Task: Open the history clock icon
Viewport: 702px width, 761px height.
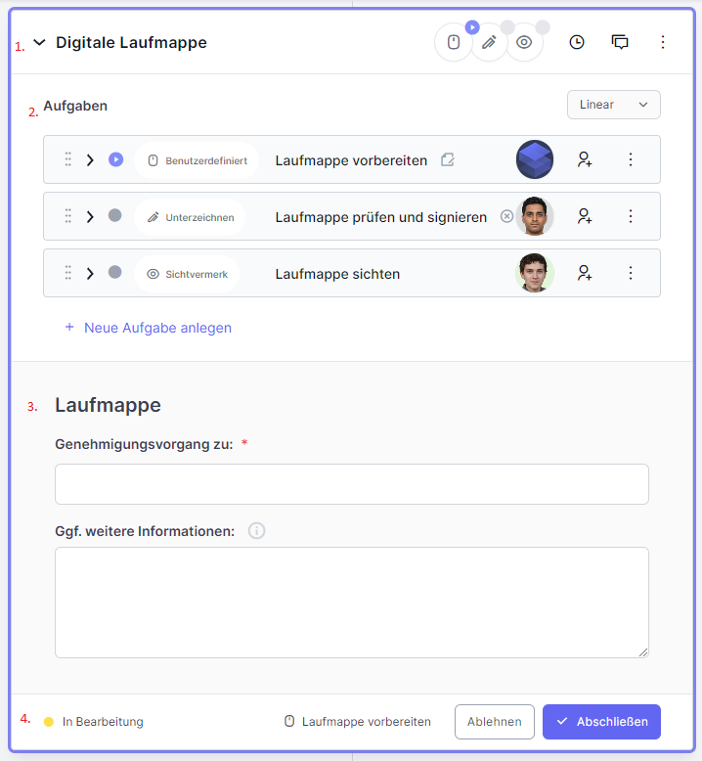Action: click(576, 42)
